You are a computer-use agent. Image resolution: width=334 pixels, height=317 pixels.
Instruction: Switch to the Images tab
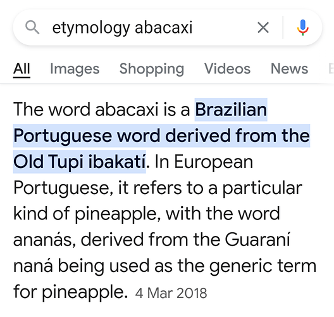click(x=75, y=68)
